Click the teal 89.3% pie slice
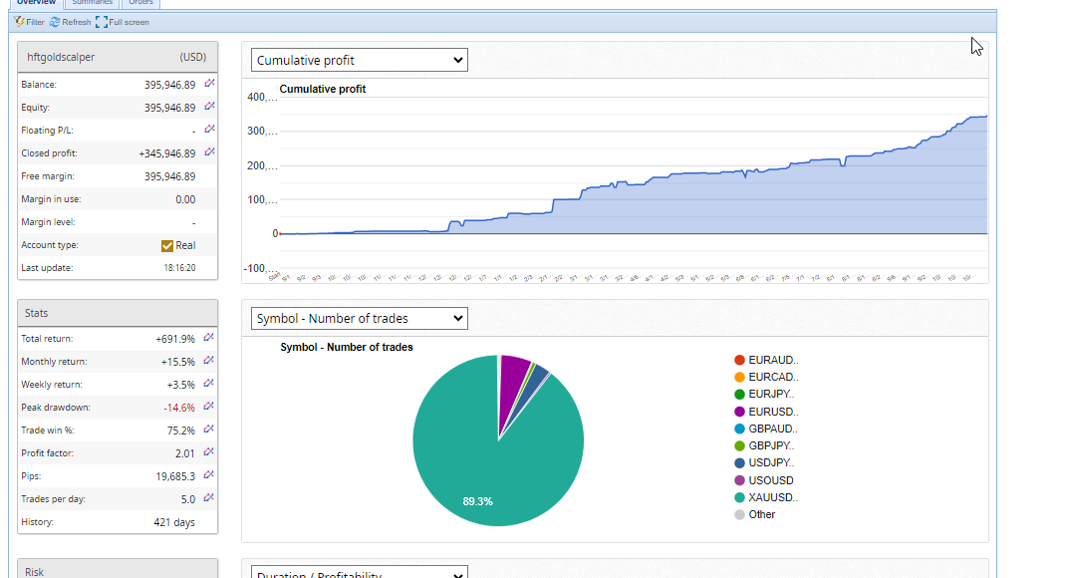This screenshot has width=1068, height=578. pyautogui.click(x=478, y=468)
